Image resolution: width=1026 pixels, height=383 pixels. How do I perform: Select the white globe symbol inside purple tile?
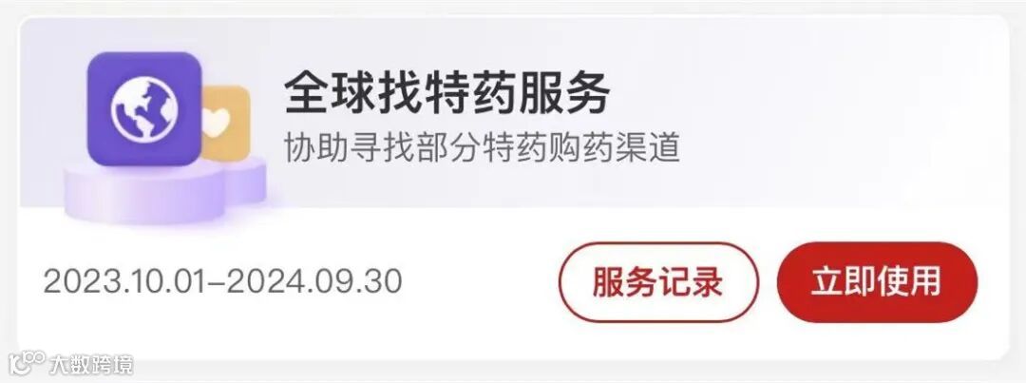(x=144, y=108)
